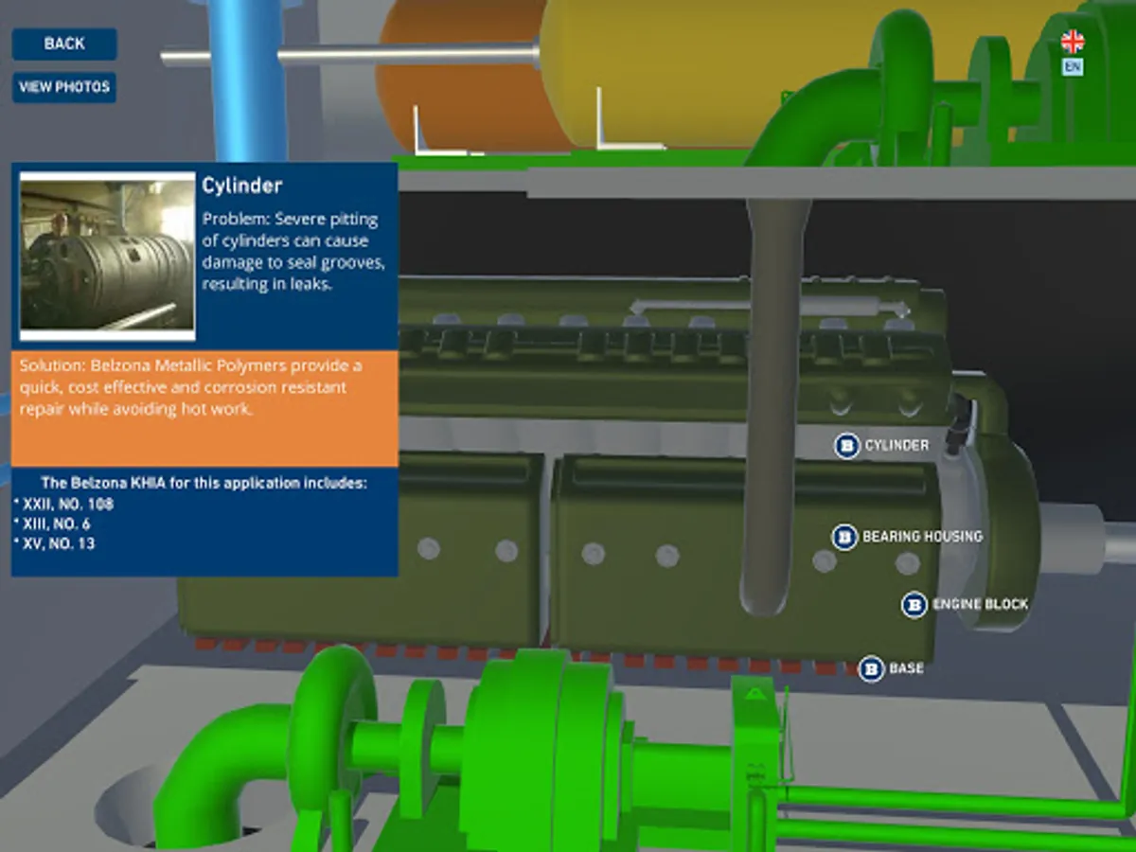Select the ENGINE BLOCK hotspot label

click(x=980, y=604)
